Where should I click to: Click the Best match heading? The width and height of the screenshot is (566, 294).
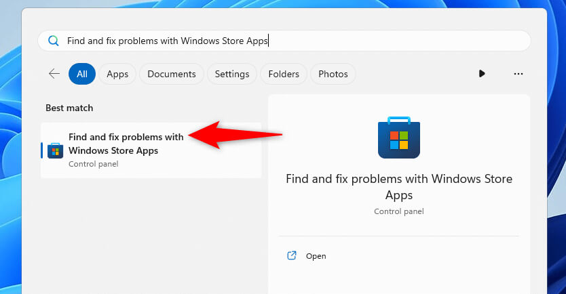[69, 108]
